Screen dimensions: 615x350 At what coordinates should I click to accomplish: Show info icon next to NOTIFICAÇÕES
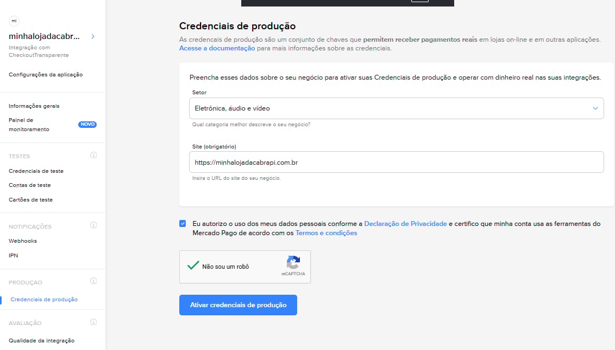(x=93, y=225)
